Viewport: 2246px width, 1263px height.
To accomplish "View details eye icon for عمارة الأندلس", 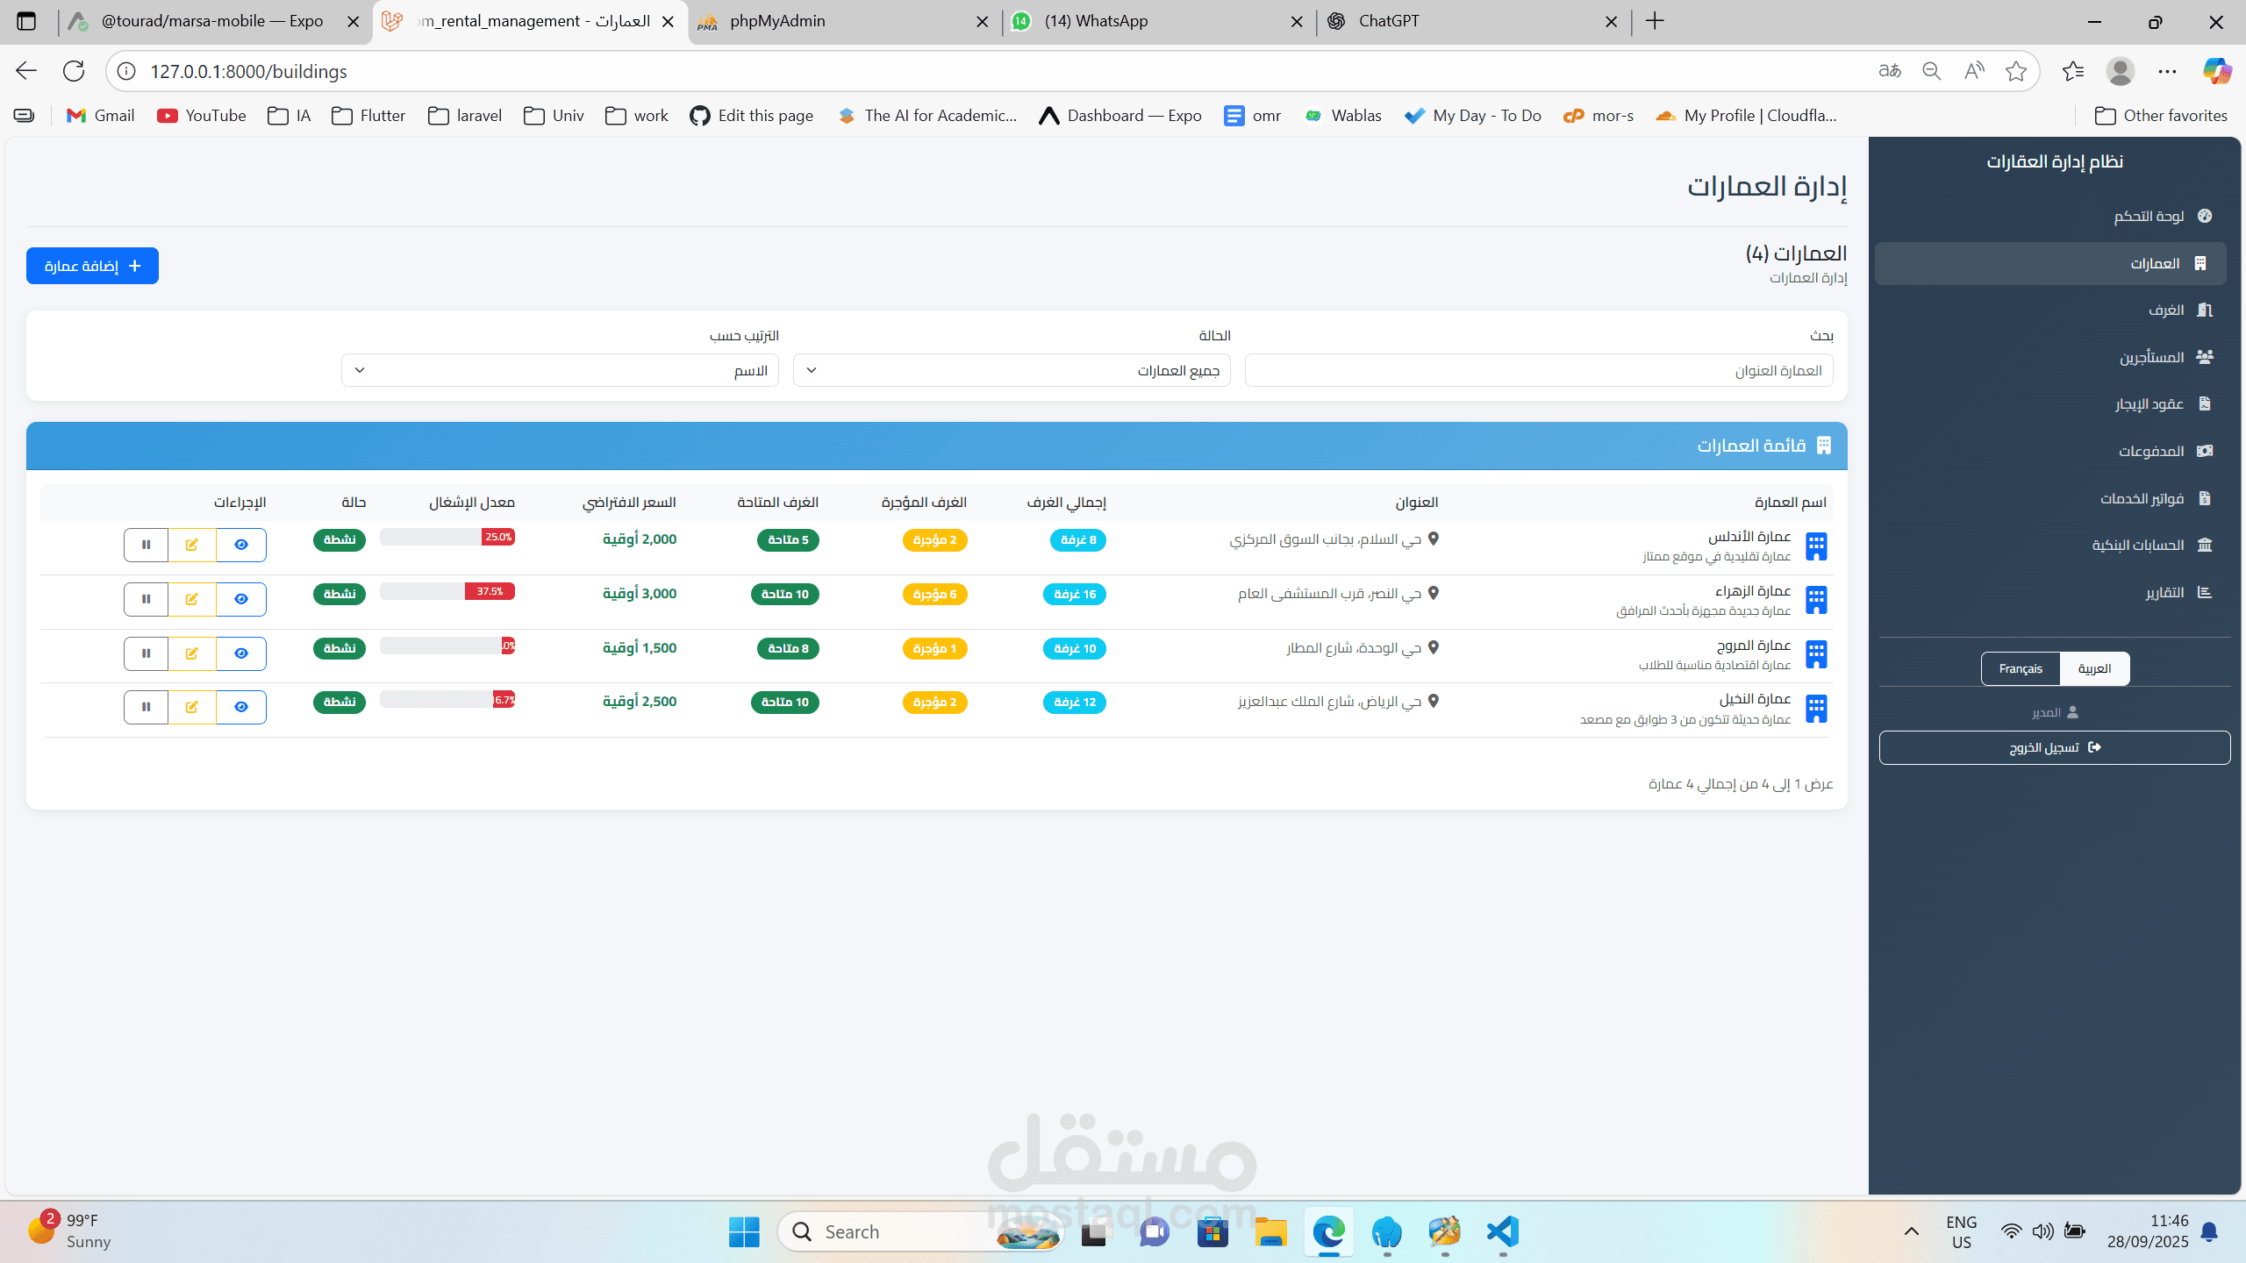I will (x=240, y=545).
